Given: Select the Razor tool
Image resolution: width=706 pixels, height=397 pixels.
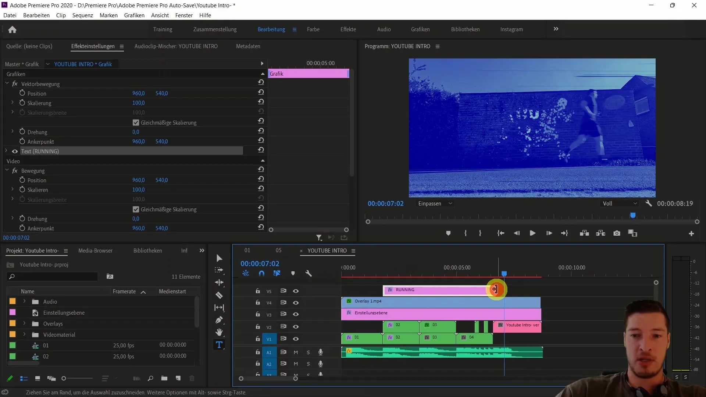Looking at the screenshot, I should click(x=219, y=295).
